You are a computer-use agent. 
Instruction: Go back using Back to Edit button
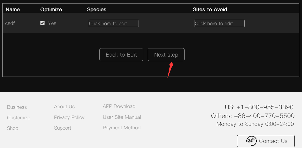click(121, 55)
